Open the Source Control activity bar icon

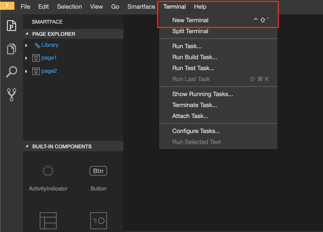tap(12, 95)
